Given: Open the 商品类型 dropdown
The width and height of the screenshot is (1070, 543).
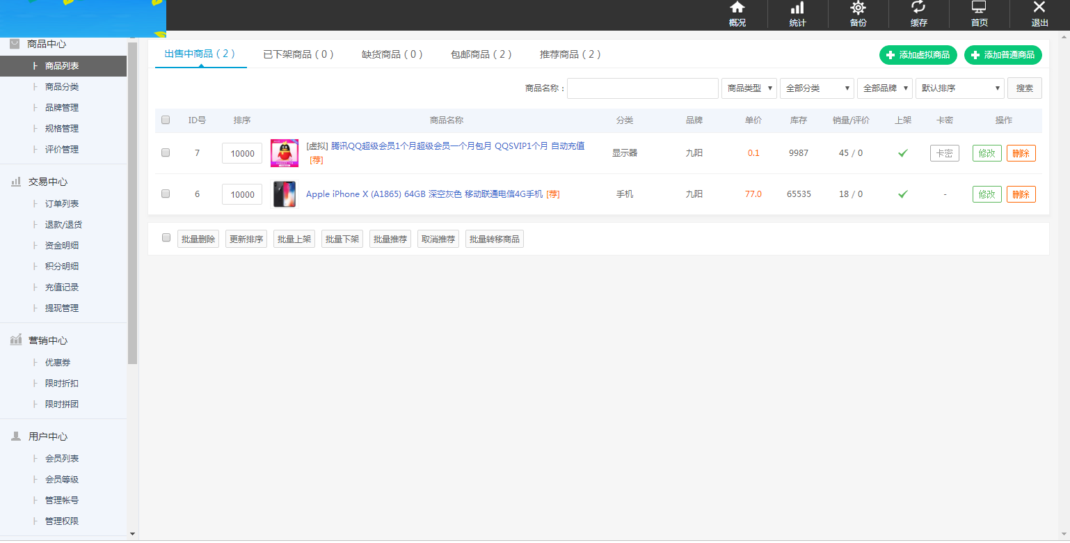Looking at the screenshot, I should pos(749,88).
